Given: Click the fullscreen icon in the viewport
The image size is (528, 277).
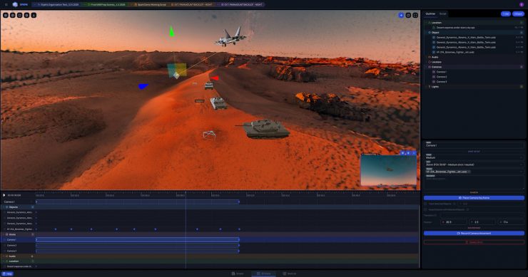Looking at the screenshot, I should click(415, 15).
